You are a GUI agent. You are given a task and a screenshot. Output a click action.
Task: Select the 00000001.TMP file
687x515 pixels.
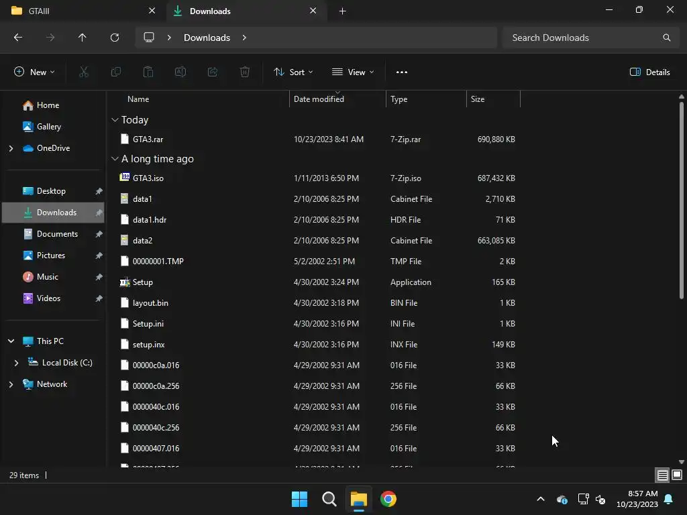click(x=158, y=262)
